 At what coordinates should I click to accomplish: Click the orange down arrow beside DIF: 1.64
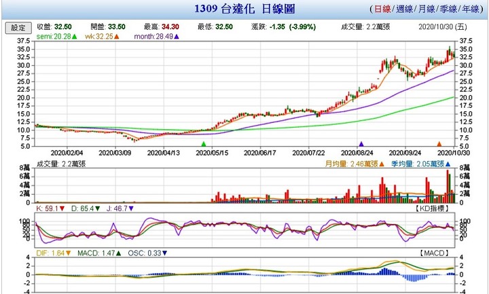coord(69,253)
